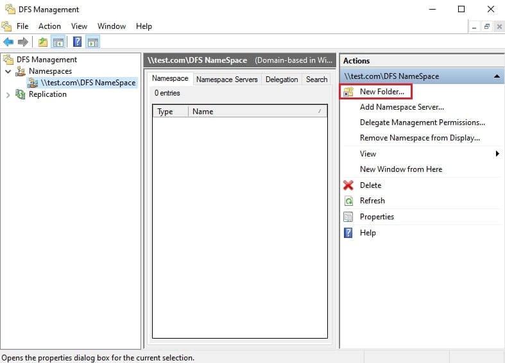
Task: Switch to the Namespace tab
Action: coord(170,78)
